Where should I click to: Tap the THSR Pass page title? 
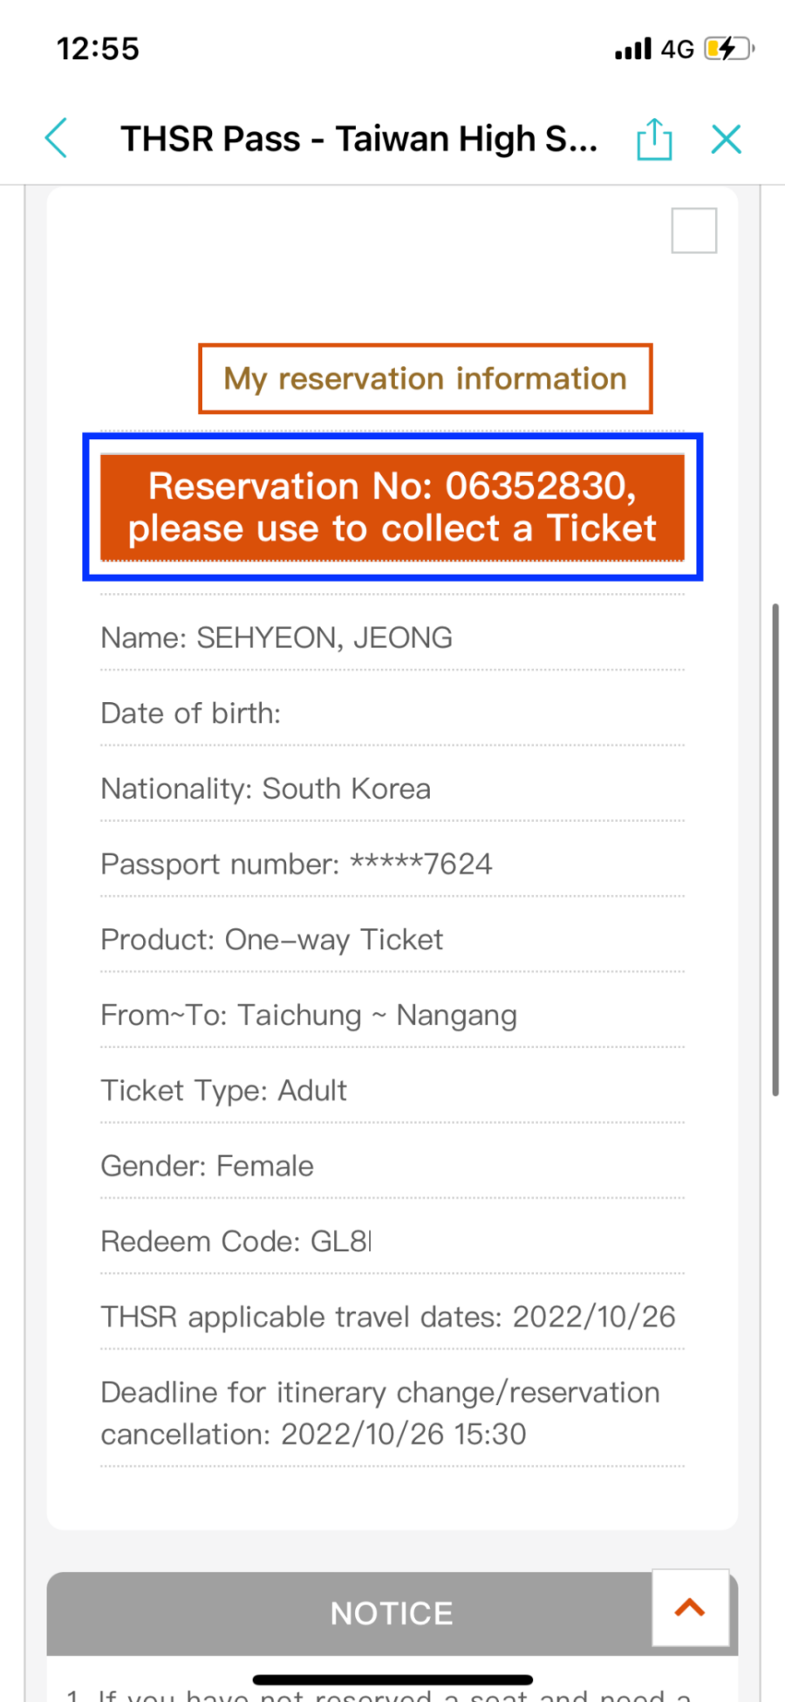(x=359, y=139)
